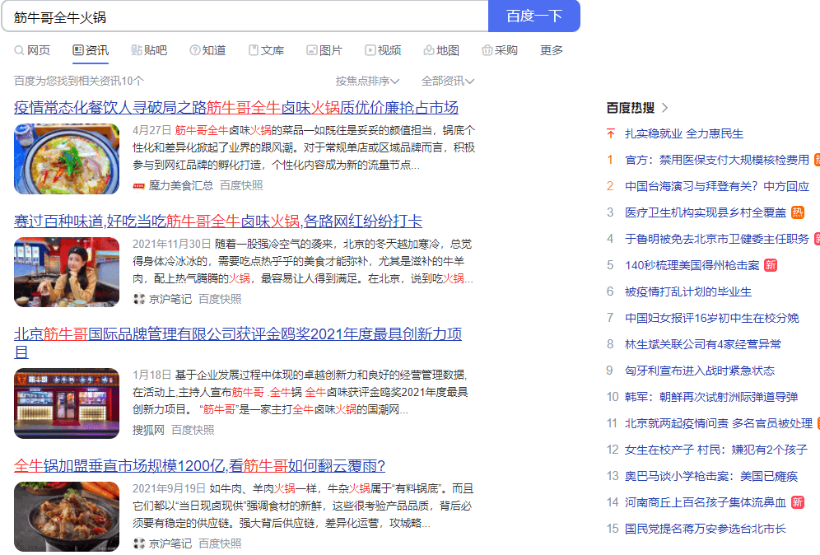Open 百度快照 next to 魔力美食汇总
The width and height of the screenshot is (820, 555).
(241, 186)
